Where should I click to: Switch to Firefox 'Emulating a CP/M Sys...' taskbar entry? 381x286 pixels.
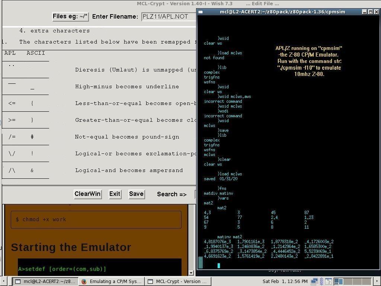112,282
